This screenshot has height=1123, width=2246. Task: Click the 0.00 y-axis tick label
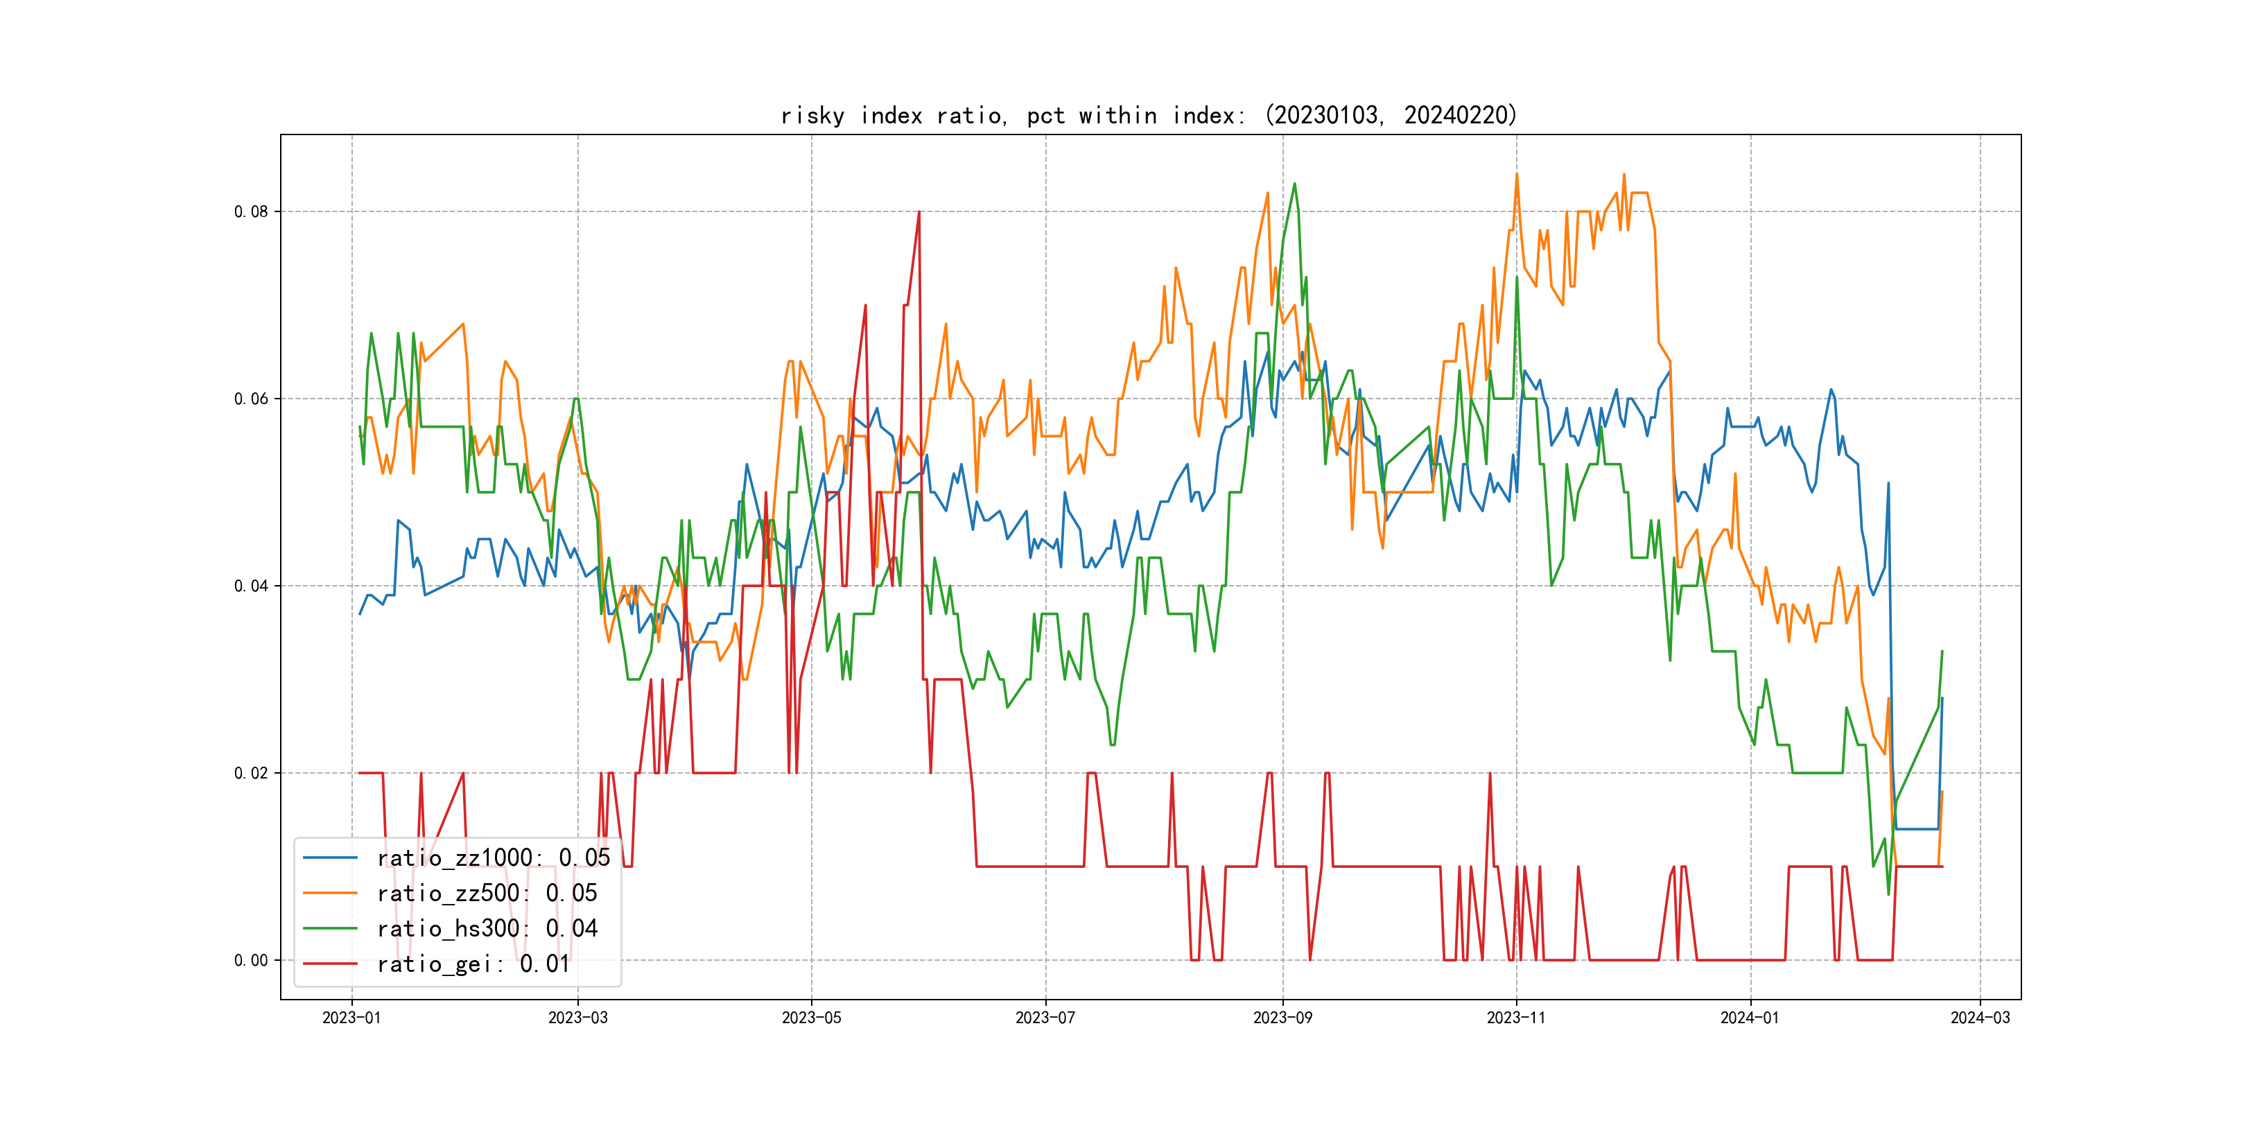tap(251, 961)
